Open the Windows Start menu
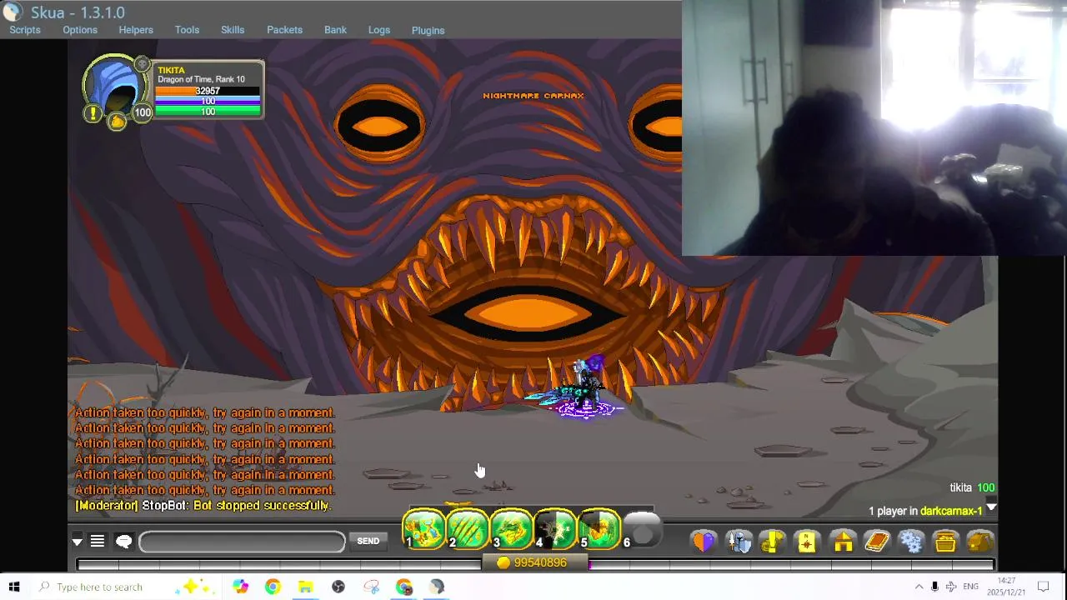This screenshot has width=1067, height=600. [x=14, y=587]
